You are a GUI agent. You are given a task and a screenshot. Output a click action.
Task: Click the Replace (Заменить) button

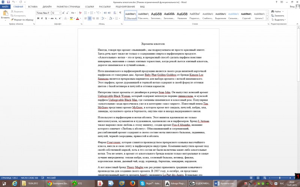277,16
